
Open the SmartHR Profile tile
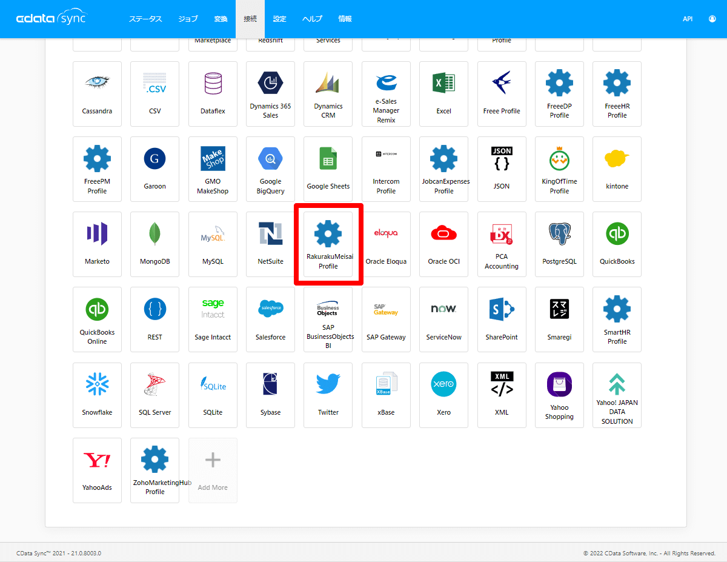tap(617, 319)
